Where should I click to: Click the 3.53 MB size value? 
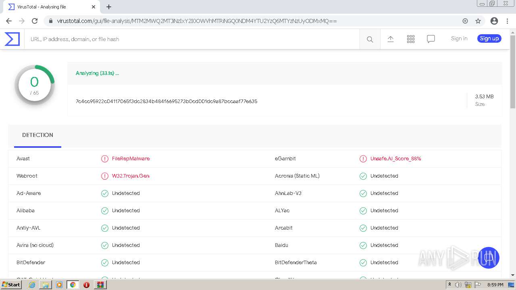484,97
